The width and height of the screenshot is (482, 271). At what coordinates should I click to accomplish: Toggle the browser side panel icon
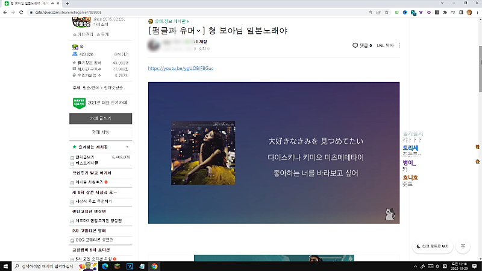[x=461, y=12]
